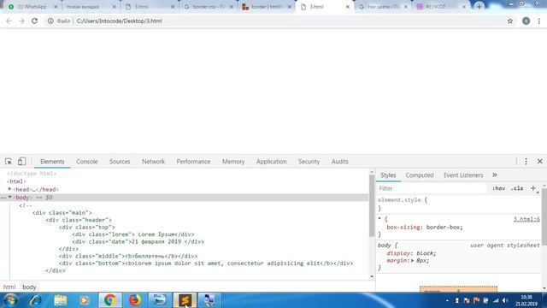Open Chrome profile avatar
This screenshot has height=308, width=547.
point(526,21)
